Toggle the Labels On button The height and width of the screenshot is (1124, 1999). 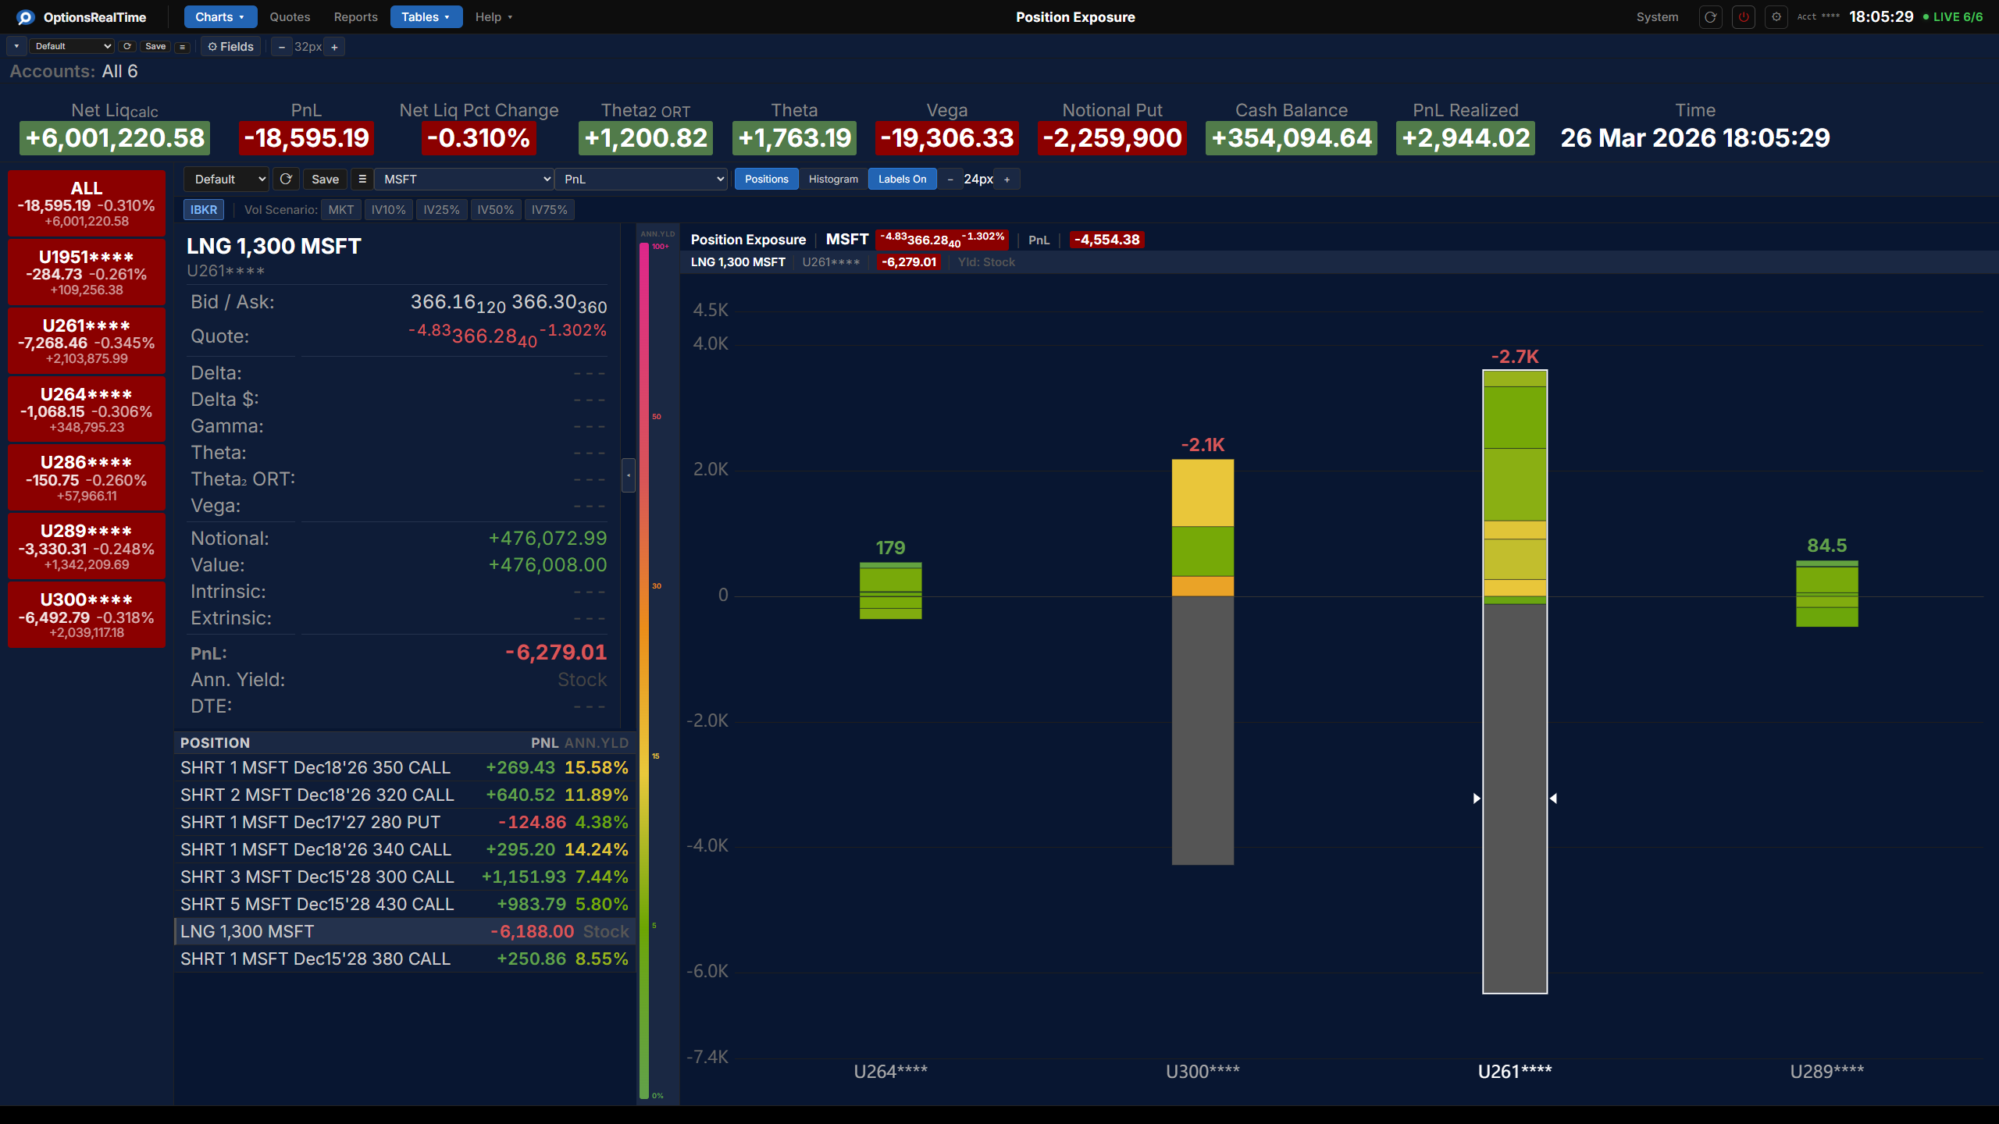click(x=902, y=179)
